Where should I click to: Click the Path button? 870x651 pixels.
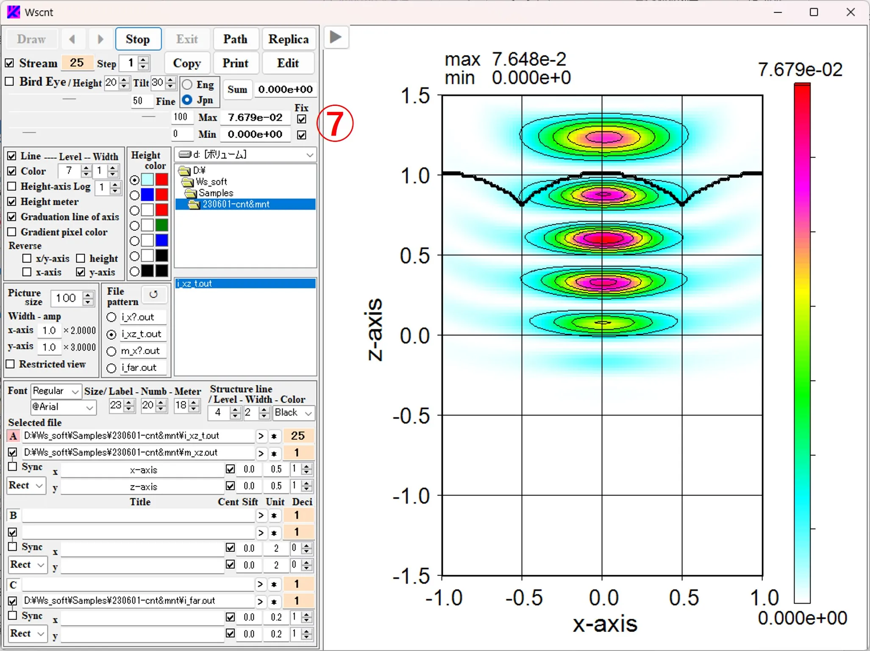tap(235, 39)
